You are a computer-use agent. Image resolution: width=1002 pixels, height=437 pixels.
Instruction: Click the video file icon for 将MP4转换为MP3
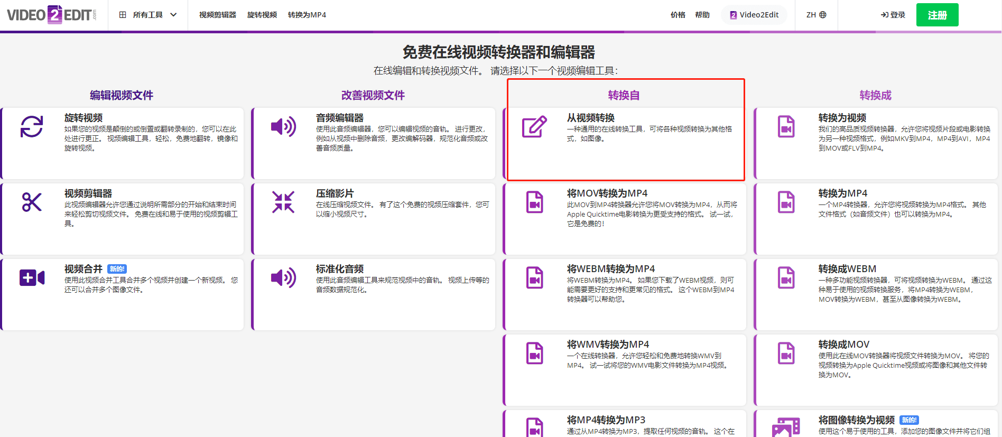pos(535,427)
